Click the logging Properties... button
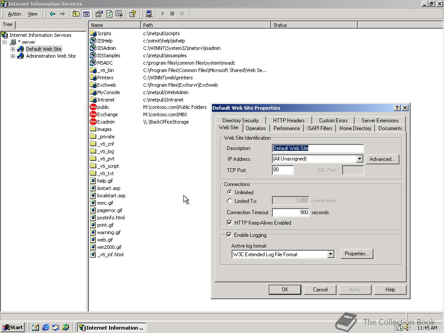This screenshot has width=444, height=333. (x=357, y=254)
